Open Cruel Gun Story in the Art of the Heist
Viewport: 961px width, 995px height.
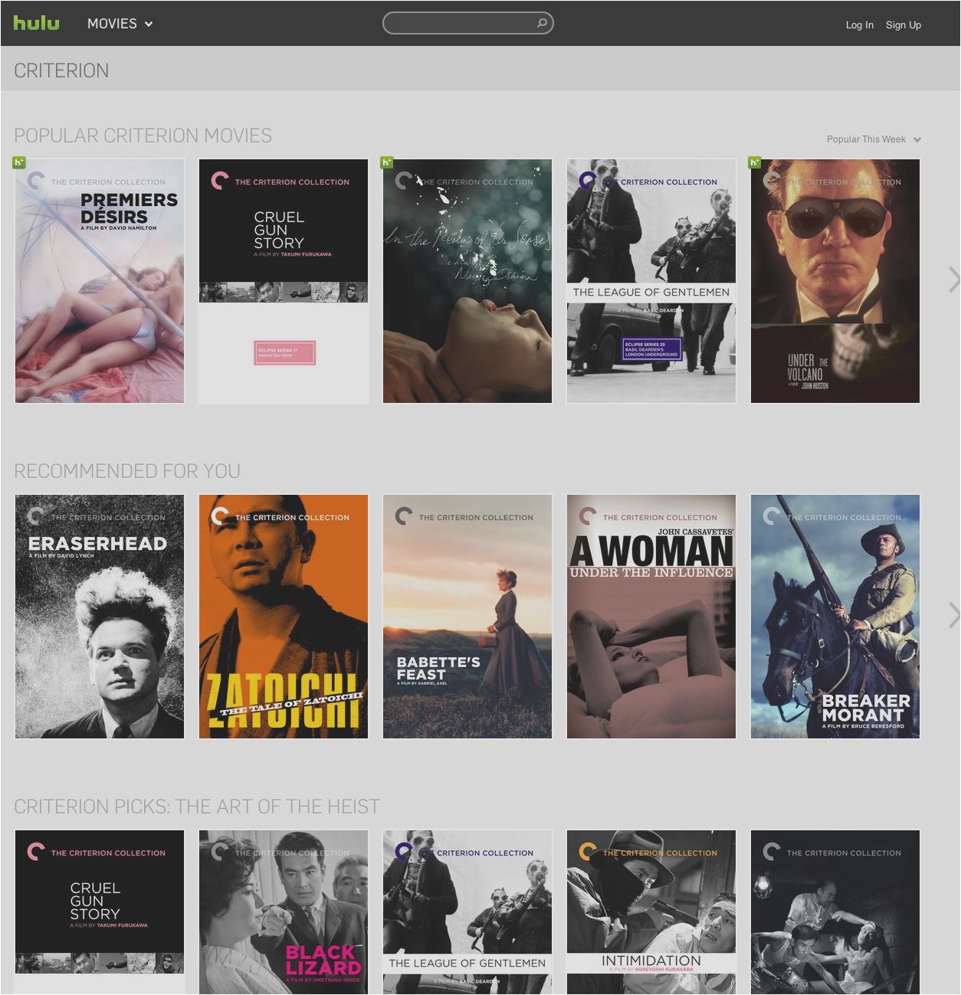[100, 912]
